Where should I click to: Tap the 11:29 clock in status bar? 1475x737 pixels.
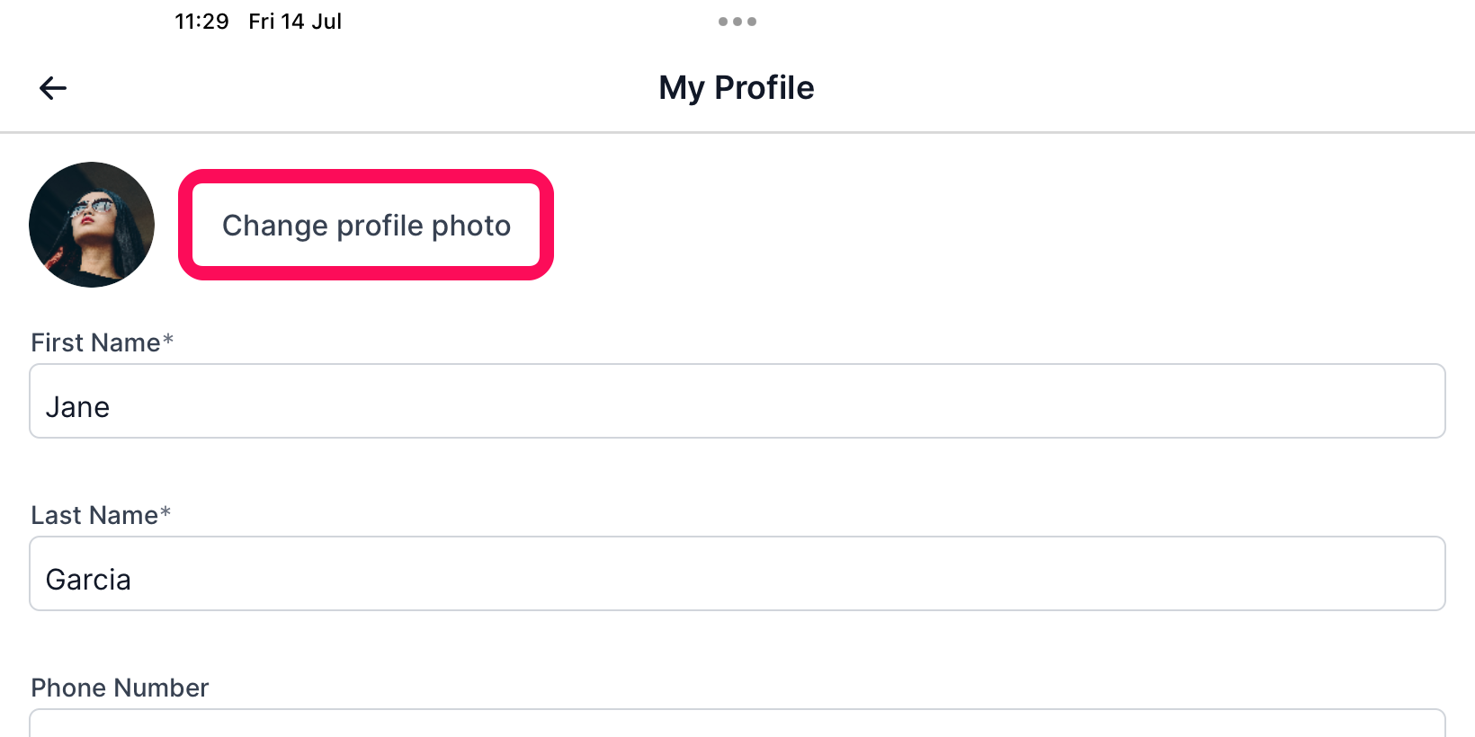point(201,22)
